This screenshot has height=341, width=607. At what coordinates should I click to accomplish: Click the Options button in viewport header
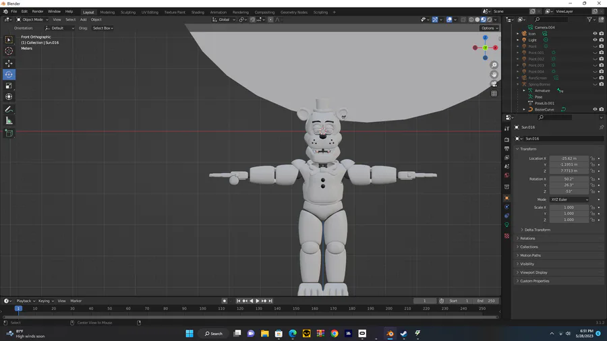(x=489, y=28)
